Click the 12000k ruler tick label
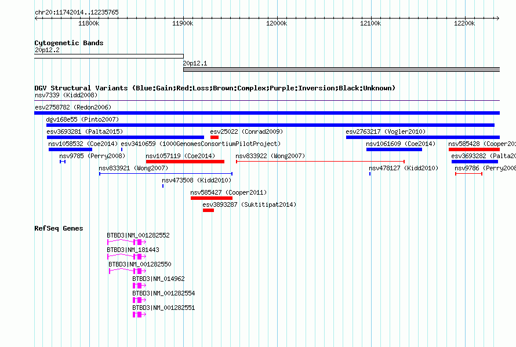 tap(277, 23)
